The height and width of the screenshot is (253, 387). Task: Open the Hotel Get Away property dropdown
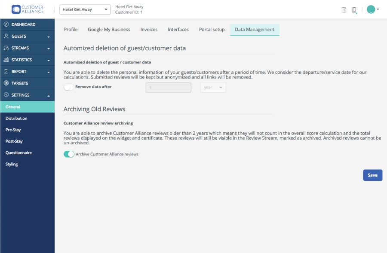[x=85, y=9]
